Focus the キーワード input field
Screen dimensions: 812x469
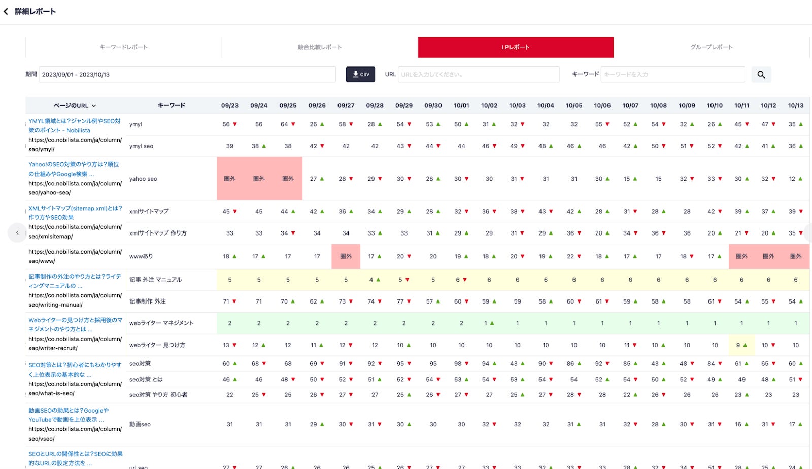click(x=672, y=75)
